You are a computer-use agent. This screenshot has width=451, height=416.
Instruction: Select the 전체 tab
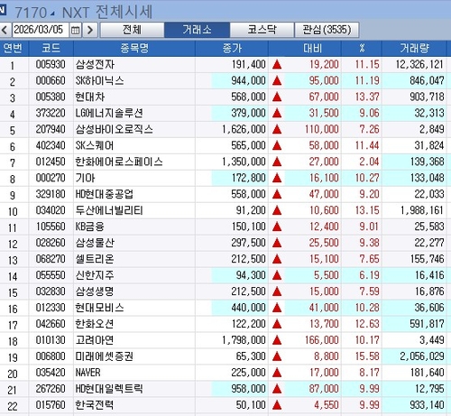132,30
